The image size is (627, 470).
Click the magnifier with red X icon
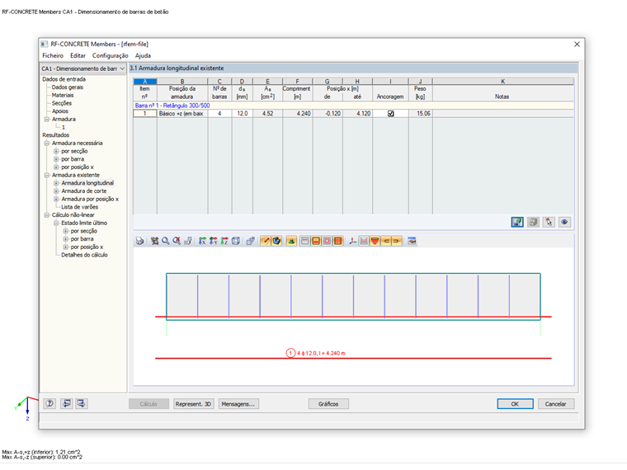pyautogui.click(x=177, y=241)
